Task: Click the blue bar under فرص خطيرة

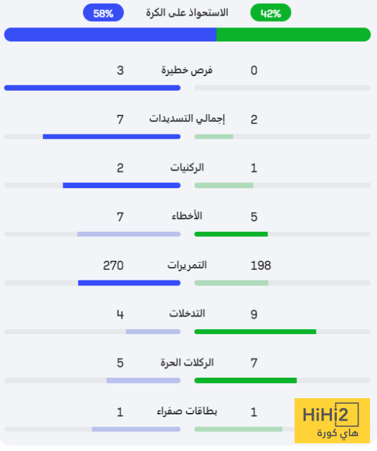Action: coord(92,87)
